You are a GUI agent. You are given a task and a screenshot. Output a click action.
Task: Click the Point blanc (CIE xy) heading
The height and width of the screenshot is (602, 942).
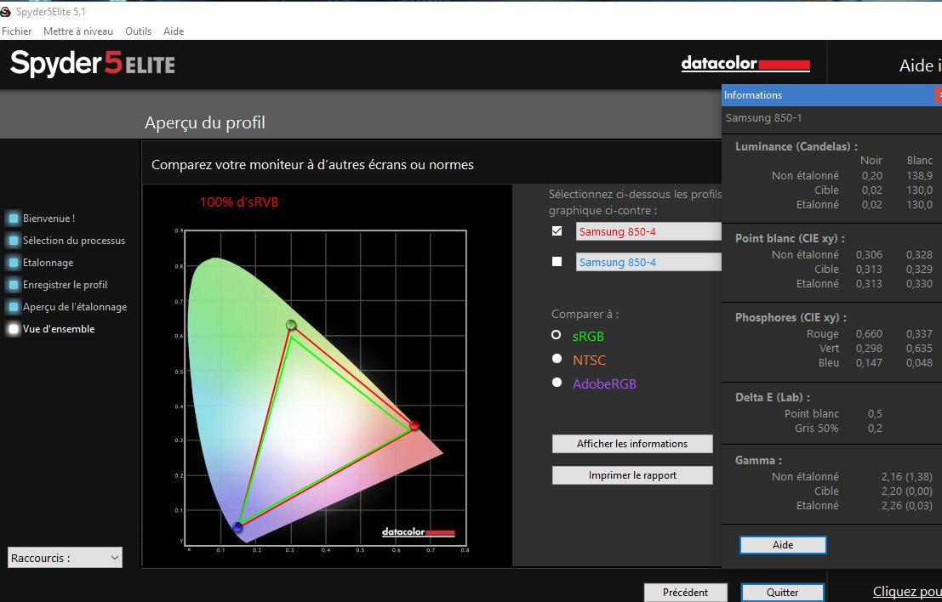click(790, 238)
